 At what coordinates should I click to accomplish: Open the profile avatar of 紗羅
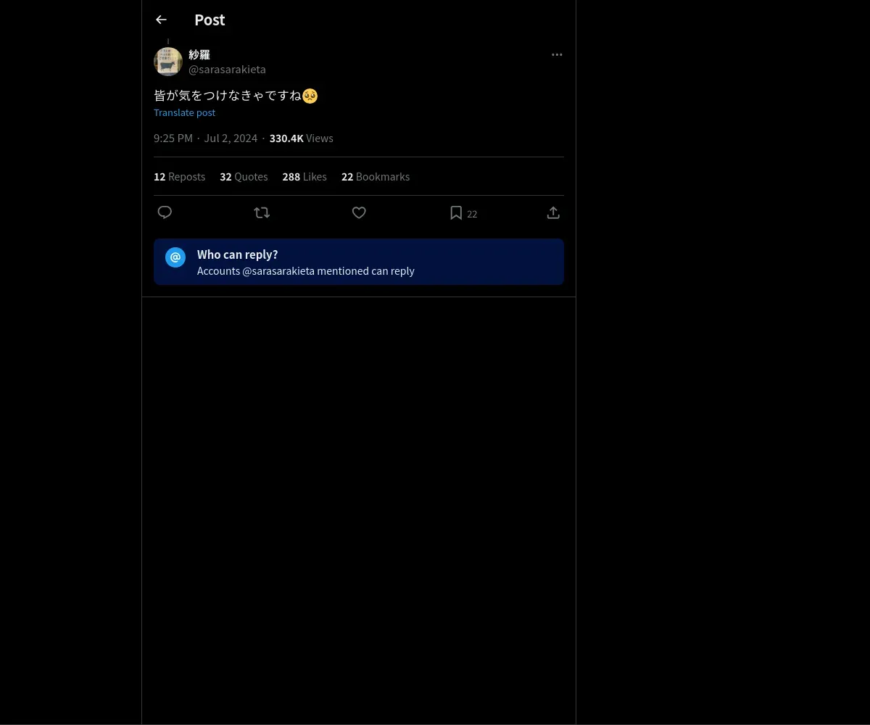(168, 62)
